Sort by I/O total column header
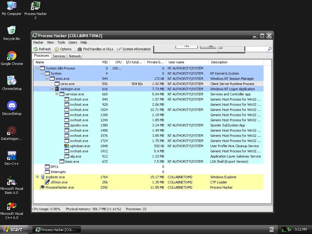312x234 pixels. tap(134, 62)
